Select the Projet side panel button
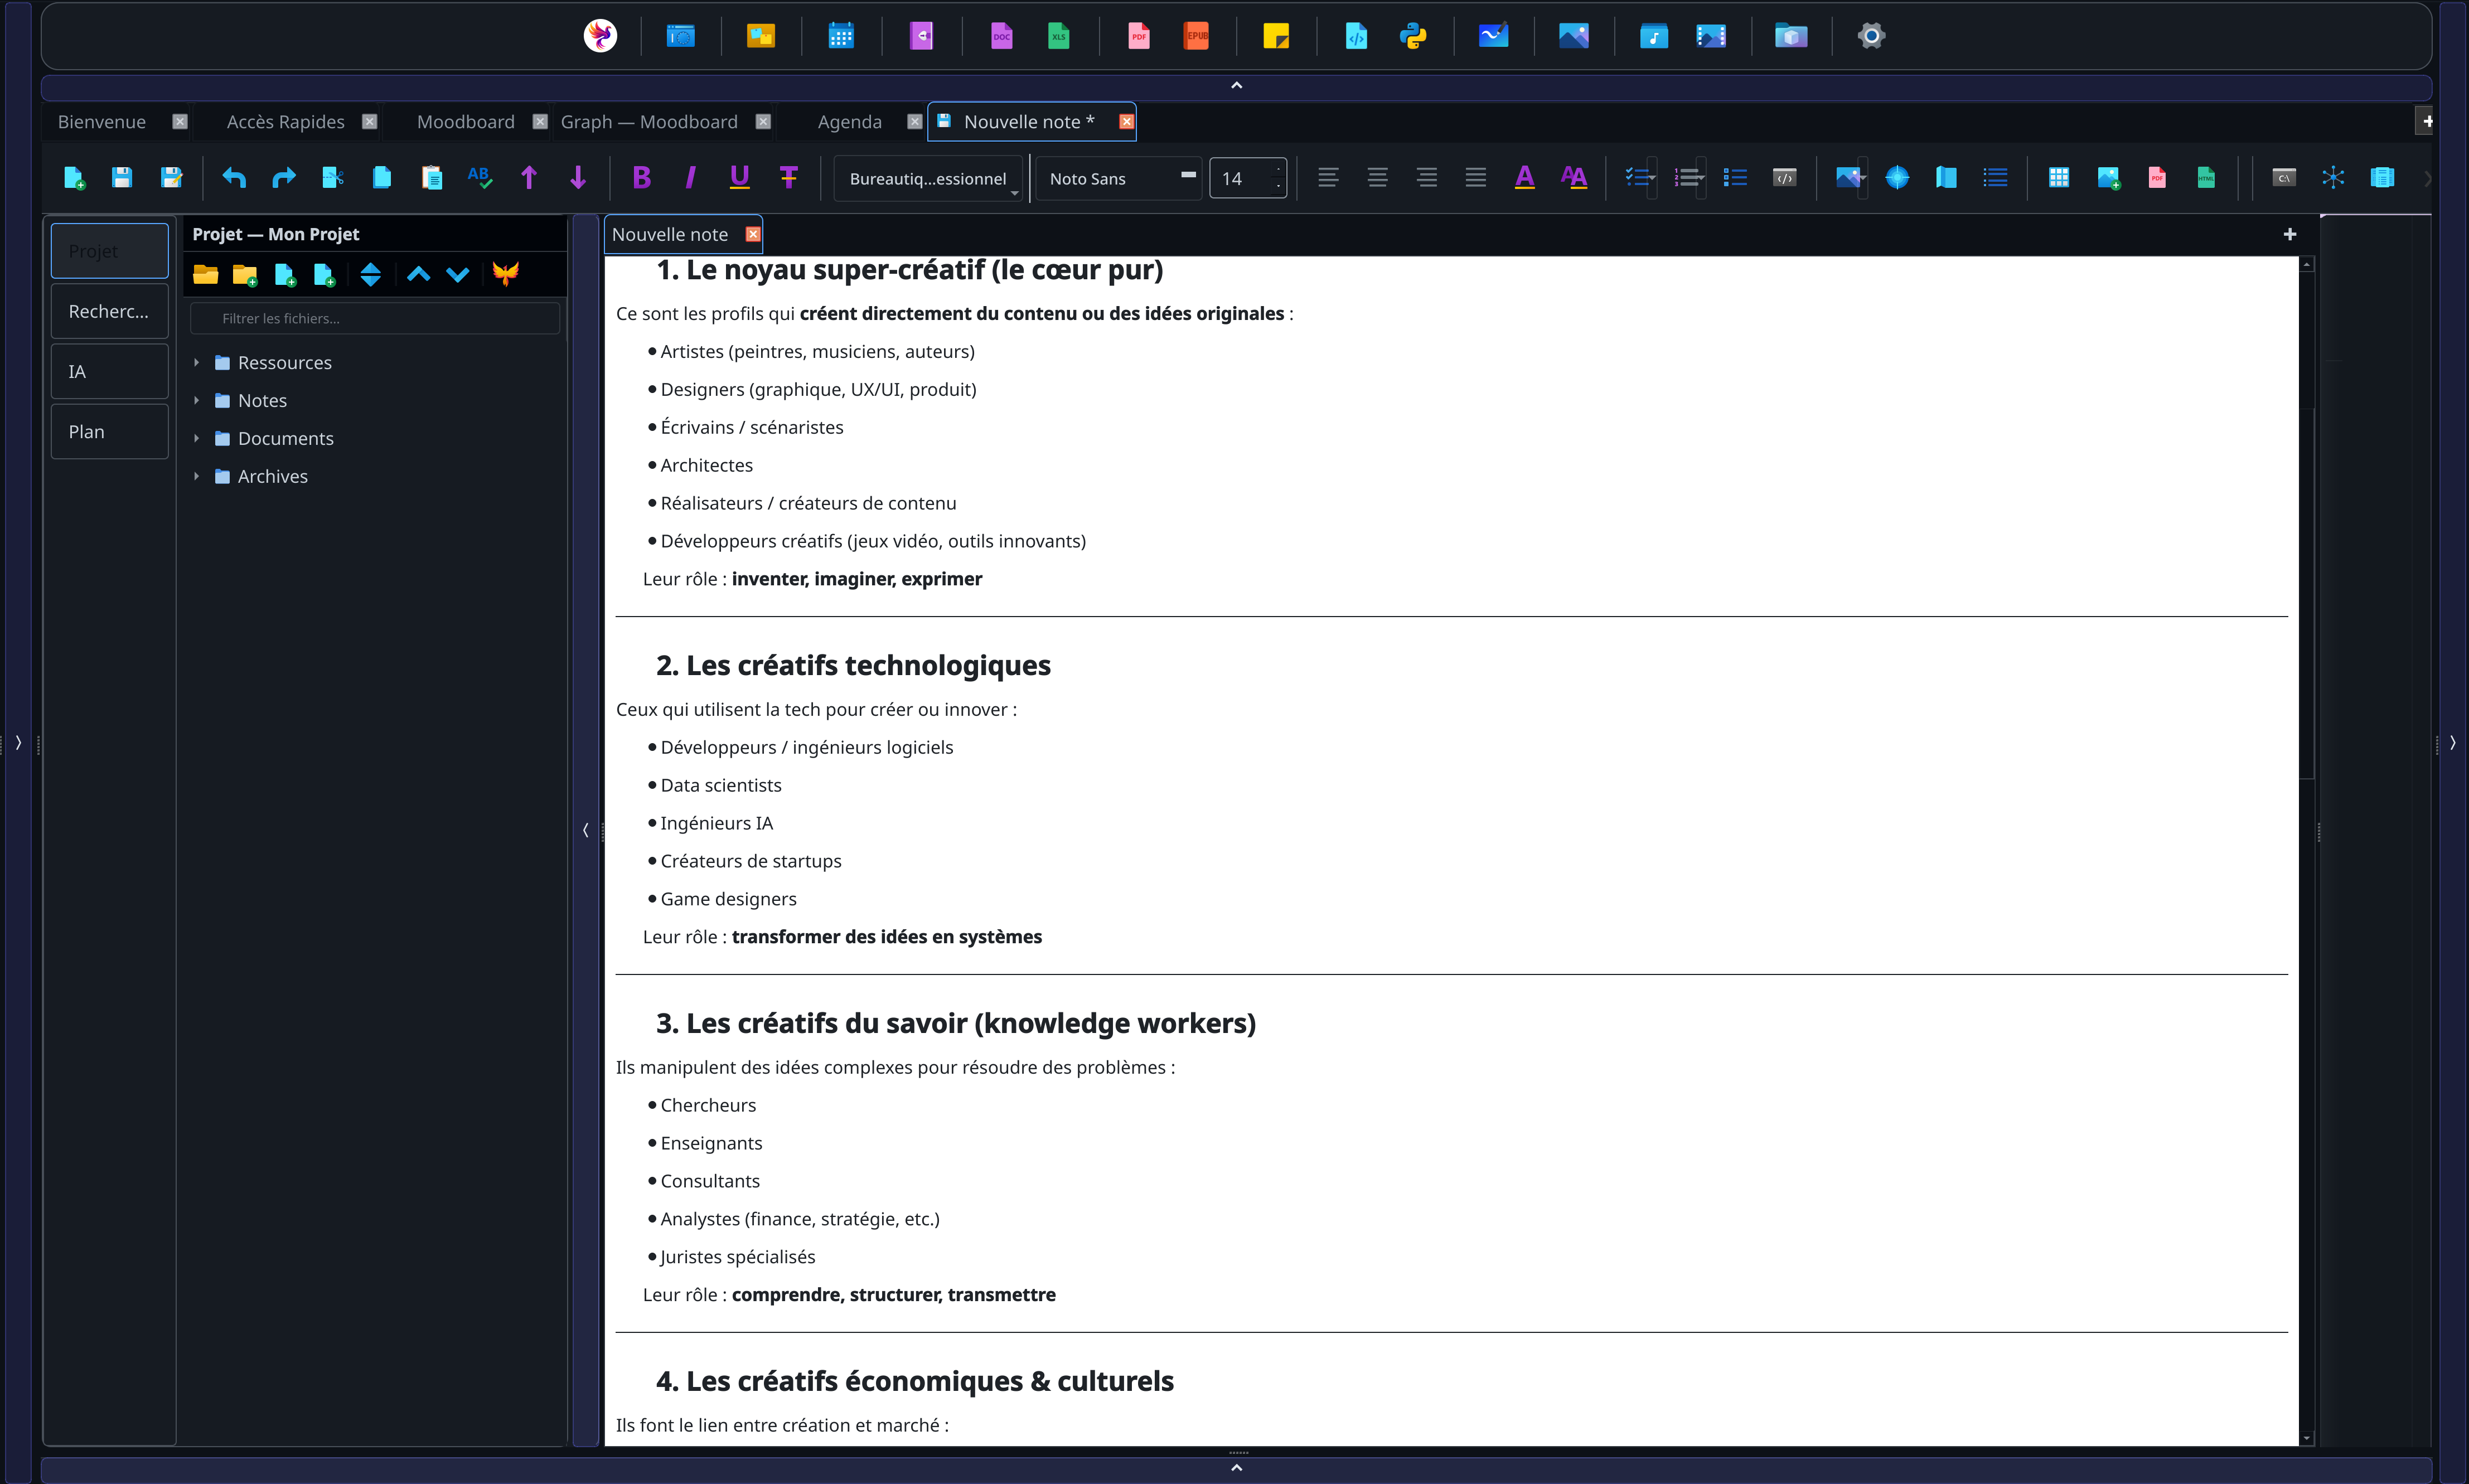 click(110, 251)
